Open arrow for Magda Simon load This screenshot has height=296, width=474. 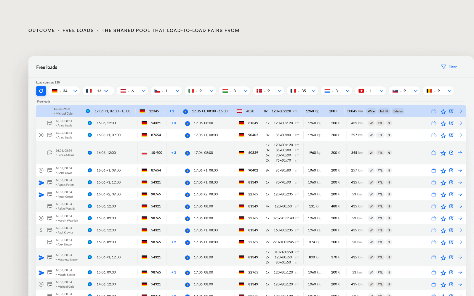pos(460,272)
